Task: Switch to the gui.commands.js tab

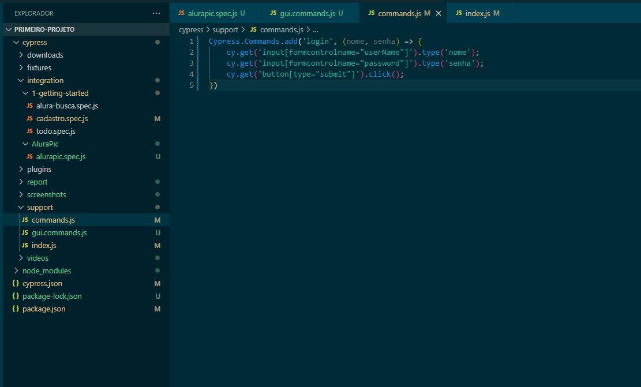Action: click(306, 13)
